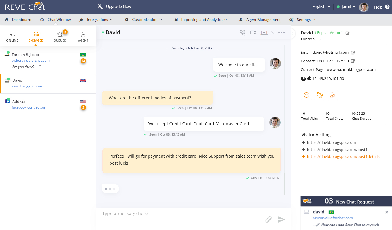Start a video call with David

coord(253,32)
